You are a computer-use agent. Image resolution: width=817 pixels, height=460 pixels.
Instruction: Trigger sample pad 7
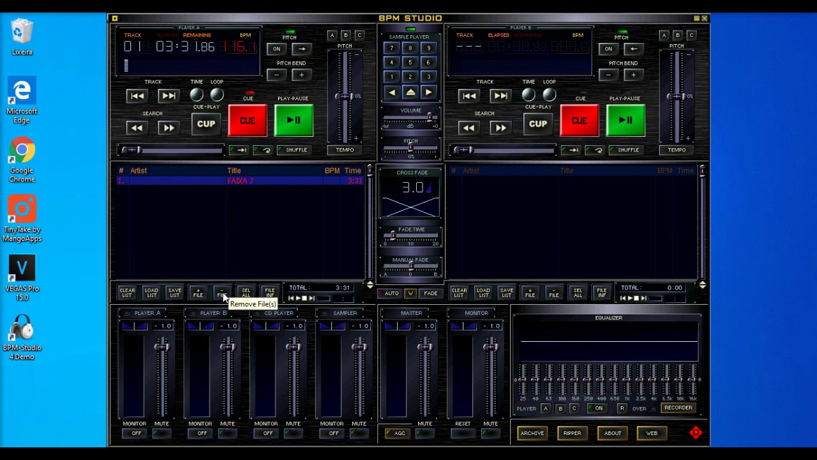[x=391, y=49]
